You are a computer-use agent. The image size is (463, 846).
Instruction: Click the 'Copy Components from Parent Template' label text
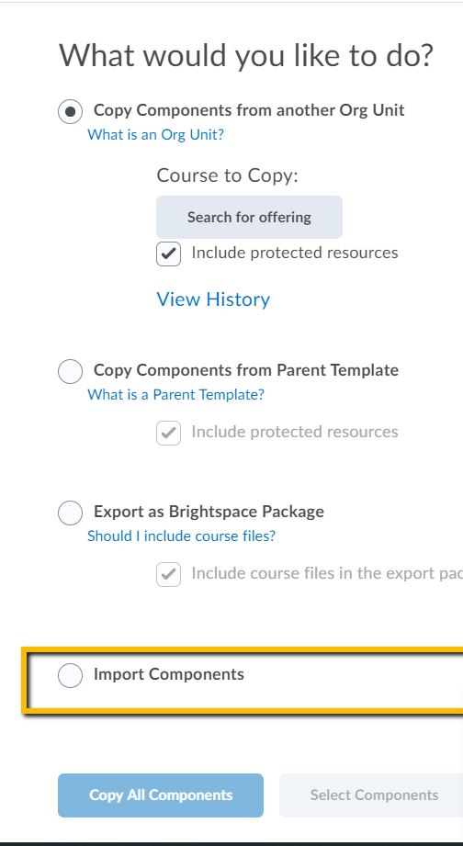point(246,370)
